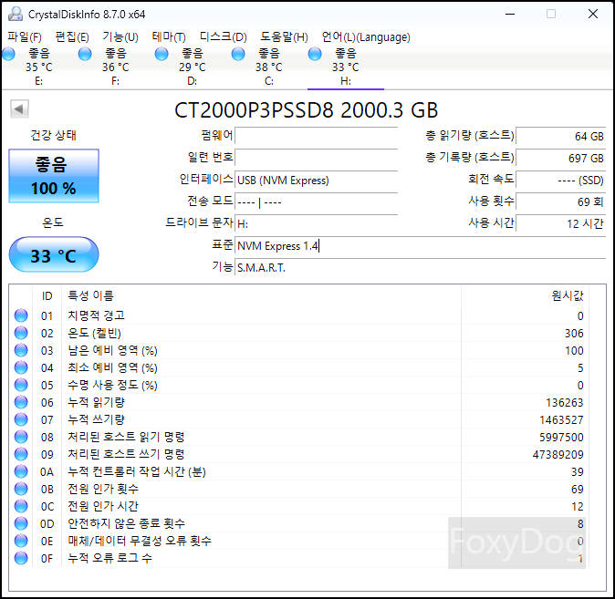Click the 33 °C temperature button

click(x=54, y=254)
